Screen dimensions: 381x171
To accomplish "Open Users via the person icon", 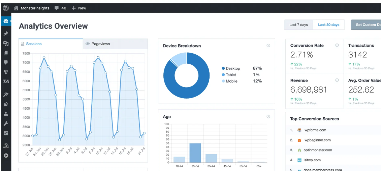I will 6,114.
